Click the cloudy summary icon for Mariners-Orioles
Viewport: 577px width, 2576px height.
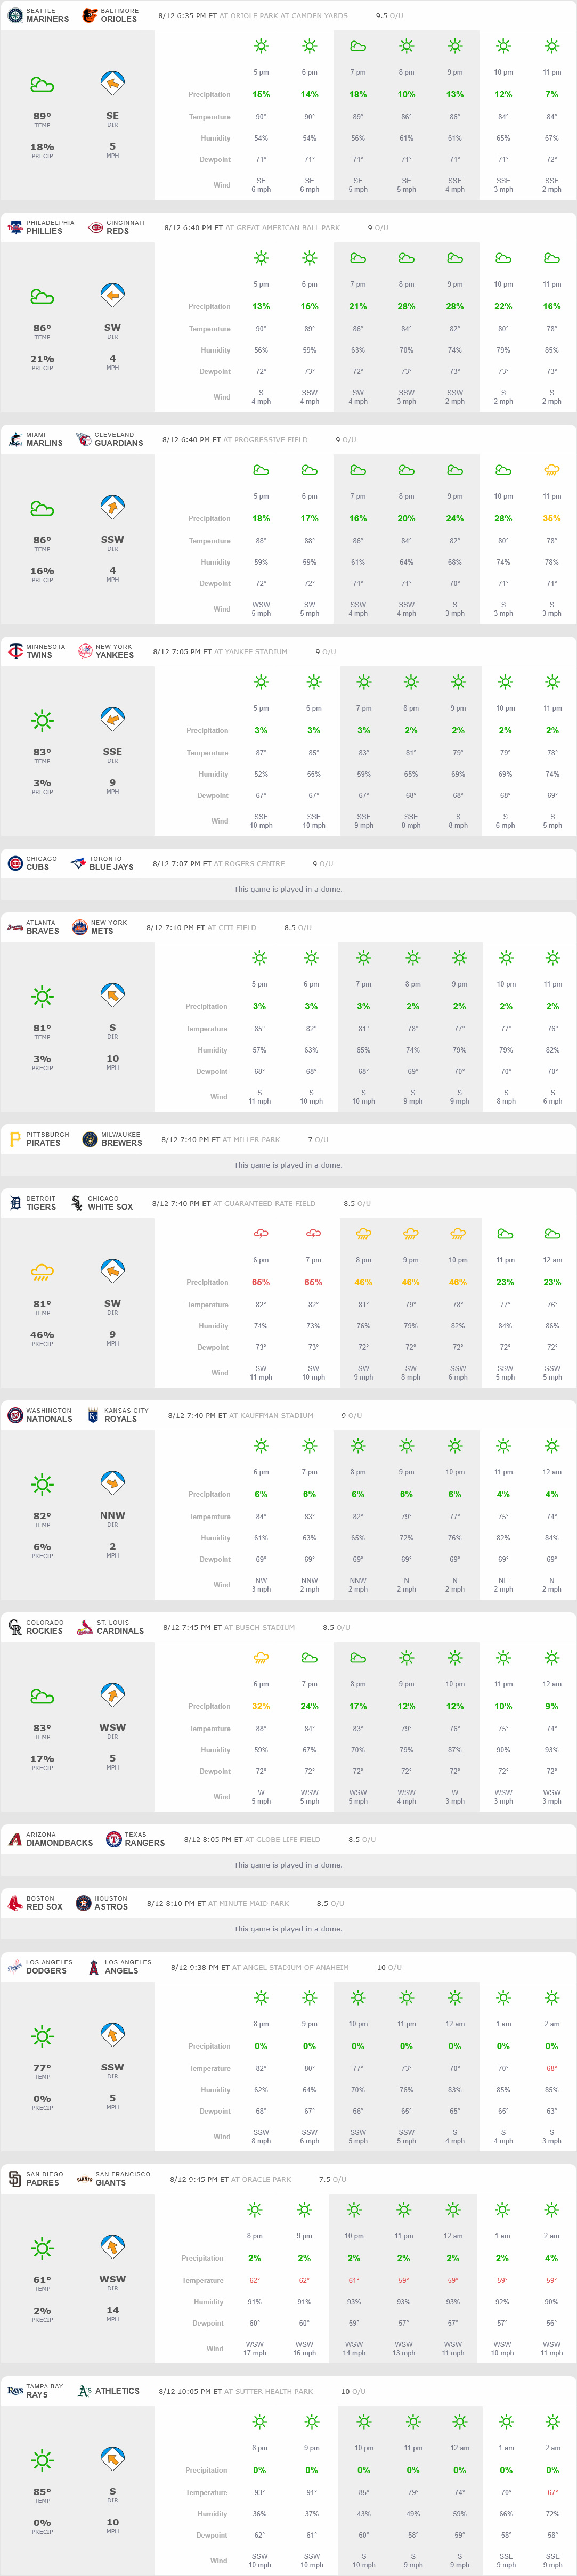[42, 85]
